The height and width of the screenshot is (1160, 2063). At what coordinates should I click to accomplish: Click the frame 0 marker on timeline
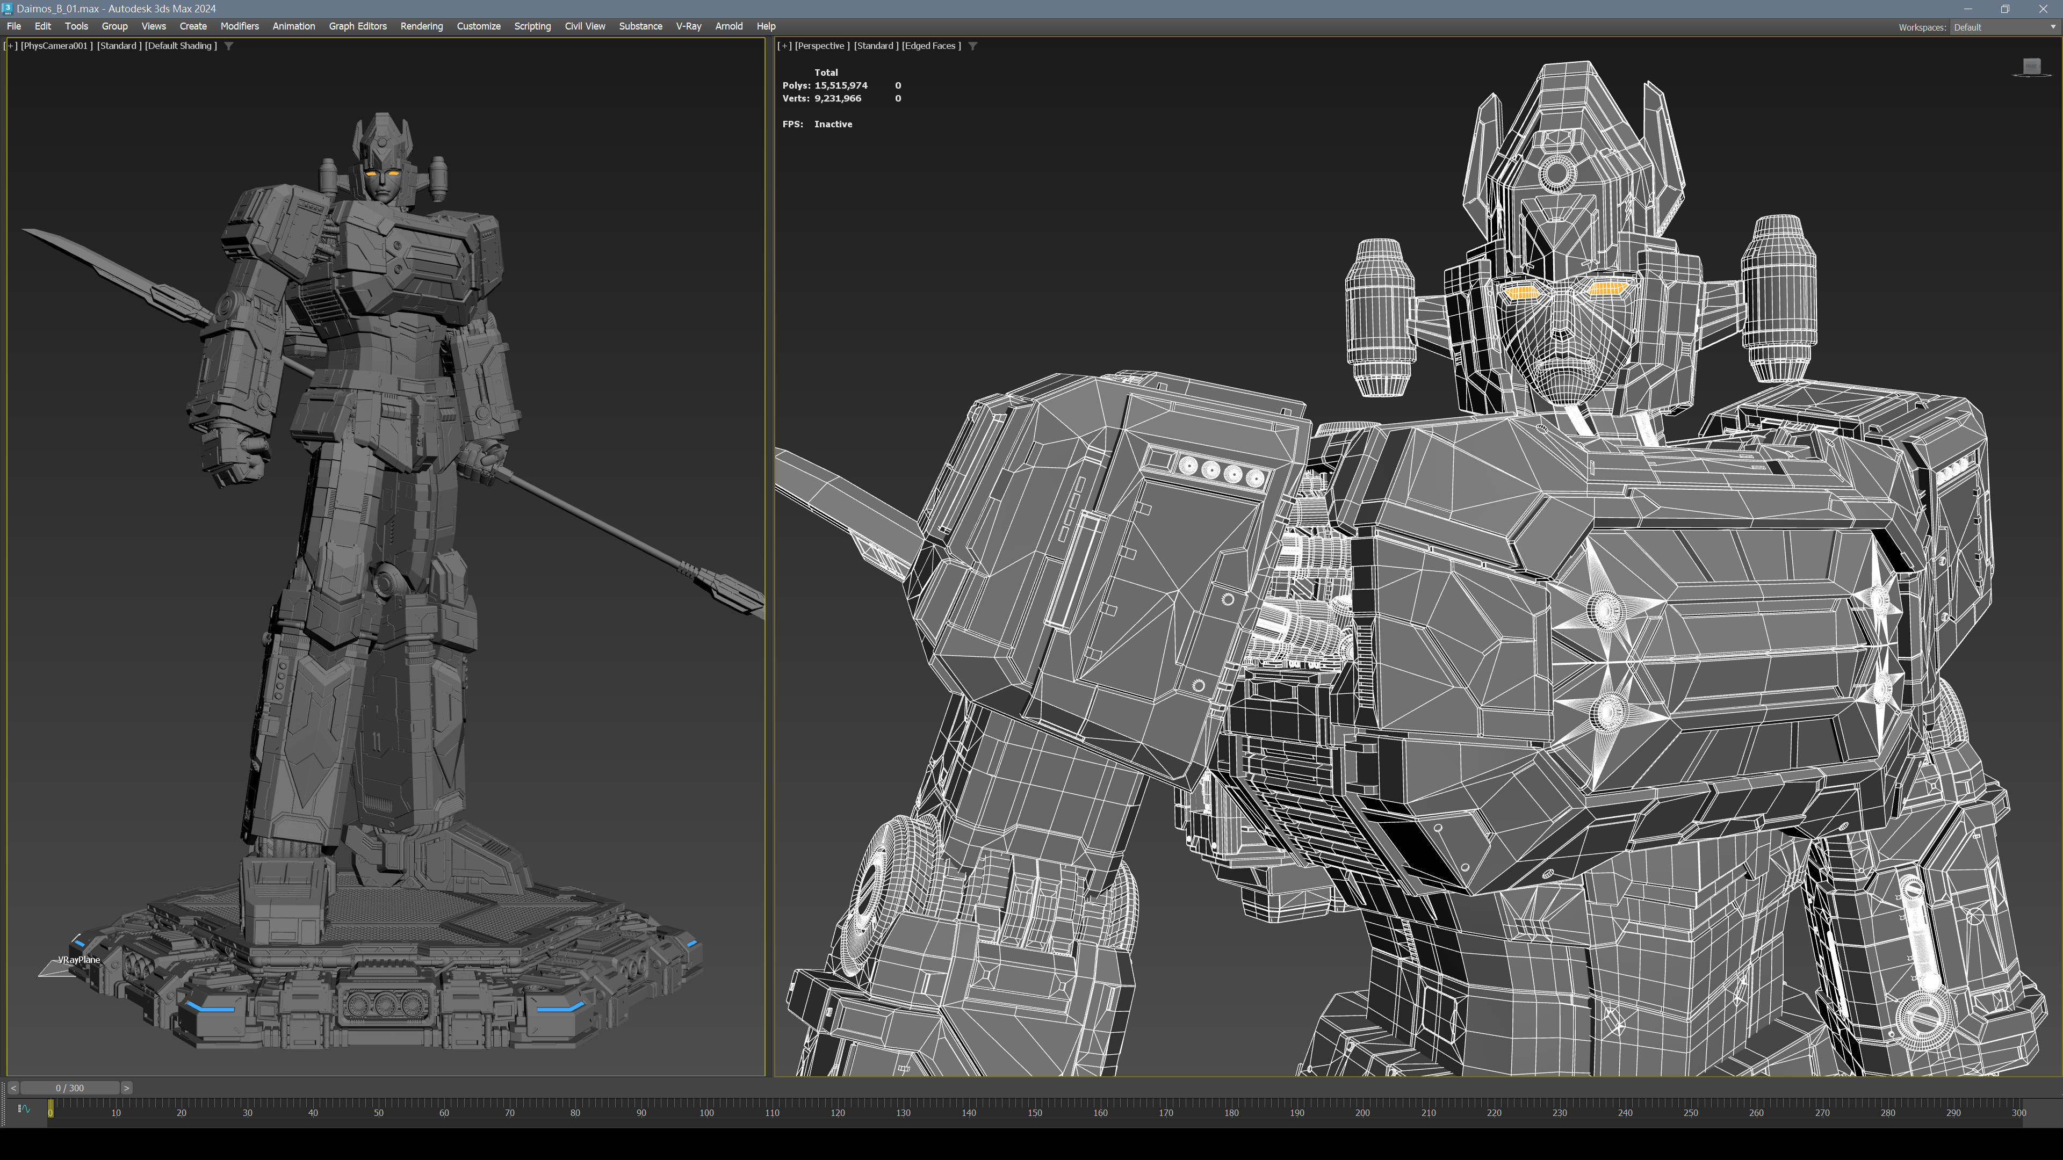pyautogui.click(x=51, y=1109)
